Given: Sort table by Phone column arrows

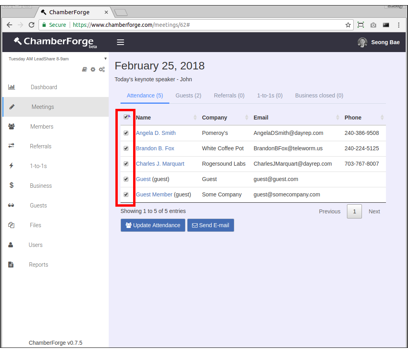Looking at the screenshot, I should tap(382, 118).
